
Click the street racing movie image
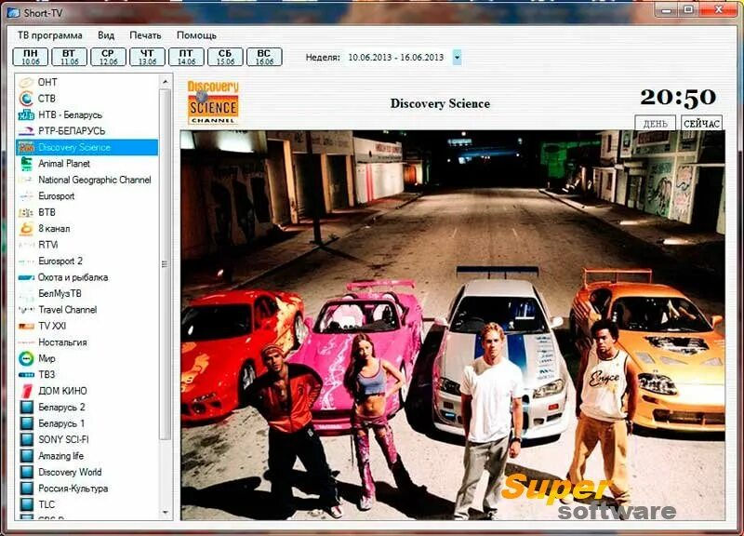point(453,325)
